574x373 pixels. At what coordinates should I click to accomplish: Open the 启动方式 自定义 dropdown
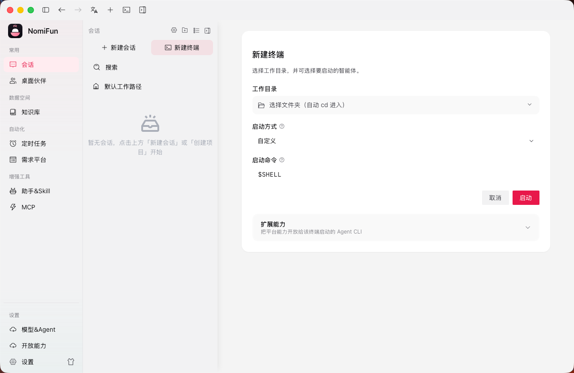pyautogui.click(x=396, y=141)
